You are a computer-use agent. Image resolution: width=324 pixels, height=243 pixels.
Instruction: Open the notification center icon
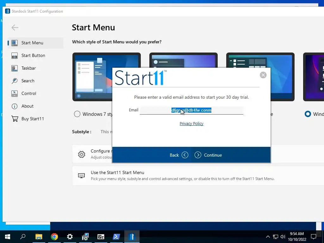pyautogui.click(x=314, y=237)
